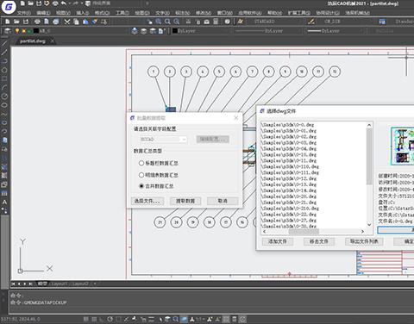Select the Multiline Text A tool
The width and height of the screenshot is (414, 324).
[x=4, y=202]
